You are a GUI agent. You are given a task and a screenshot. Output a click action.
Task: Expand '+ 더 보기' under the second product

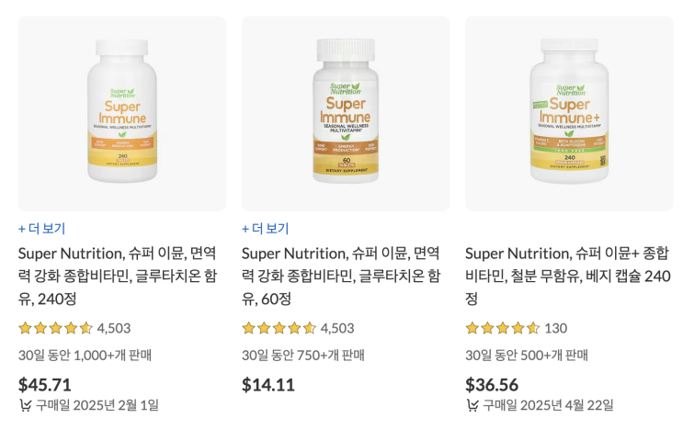point(265,229)
